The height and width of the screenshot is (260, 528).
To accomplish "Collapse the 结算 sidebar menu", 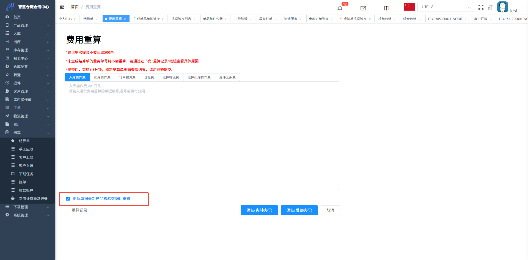I will pos(28,133).
